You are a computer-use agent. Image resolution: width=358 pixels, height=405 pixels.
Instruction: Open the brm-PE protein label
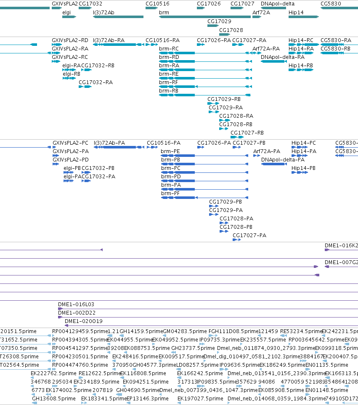point(170,151)
